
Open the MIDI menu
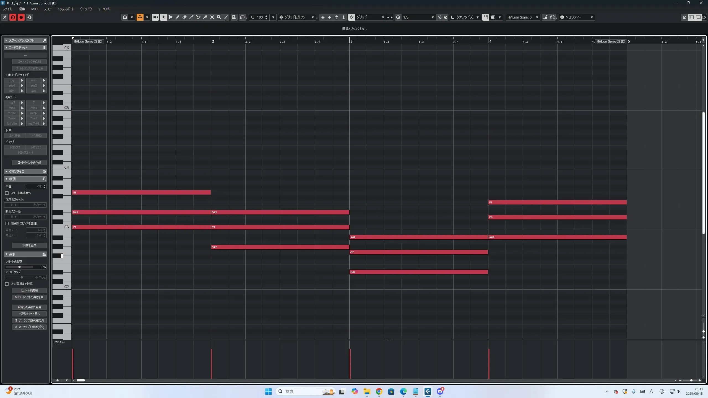(x=35, y=9)
